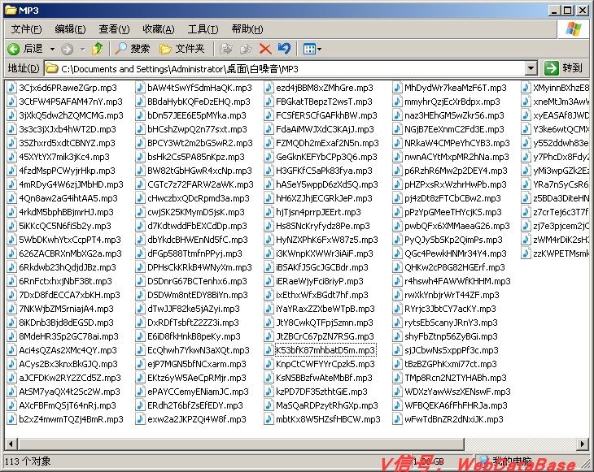
Task: Click the horizontal scrollbar left arrow
Action: pos(11,444)
